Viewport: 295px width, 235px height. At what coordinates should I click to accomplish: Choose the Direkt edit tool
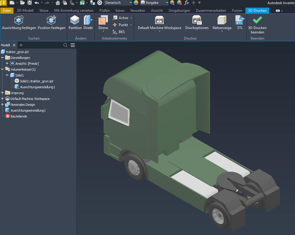(88, 23)
